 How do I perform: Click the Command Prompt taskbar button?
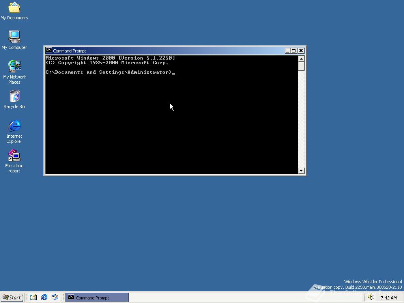click(97, 297)
